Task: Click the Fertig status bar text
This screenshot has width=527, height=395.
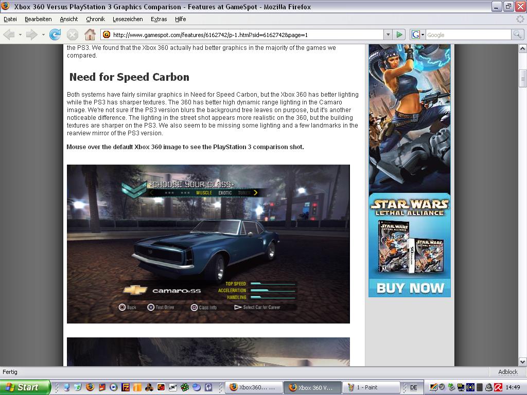Action: click(10, 372)
